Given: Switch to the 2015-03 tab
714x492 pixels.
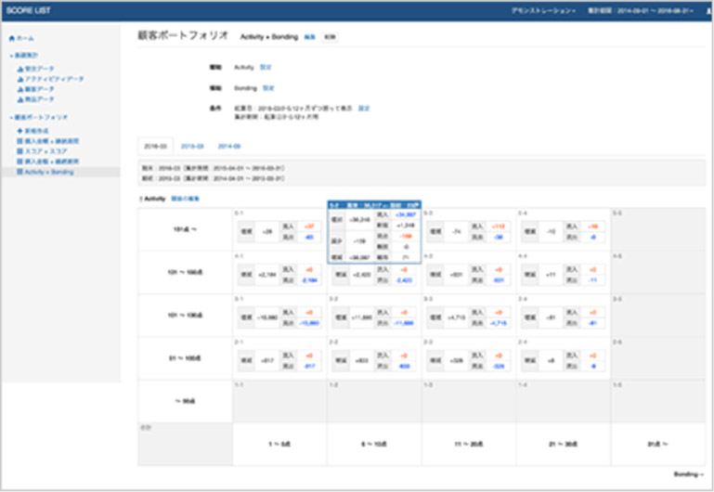Looking at the screenshot, I should coord(192,147).
